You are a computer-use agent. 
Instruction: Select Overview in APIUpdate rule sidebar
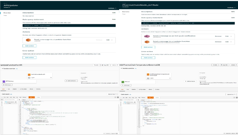click(7, 13)
